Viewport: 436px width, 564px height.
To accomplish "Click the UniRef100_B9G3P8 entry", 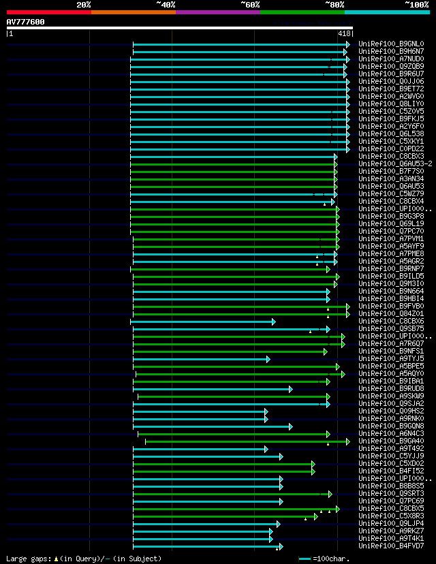I will pyautogui.click(x=391, y=216).
